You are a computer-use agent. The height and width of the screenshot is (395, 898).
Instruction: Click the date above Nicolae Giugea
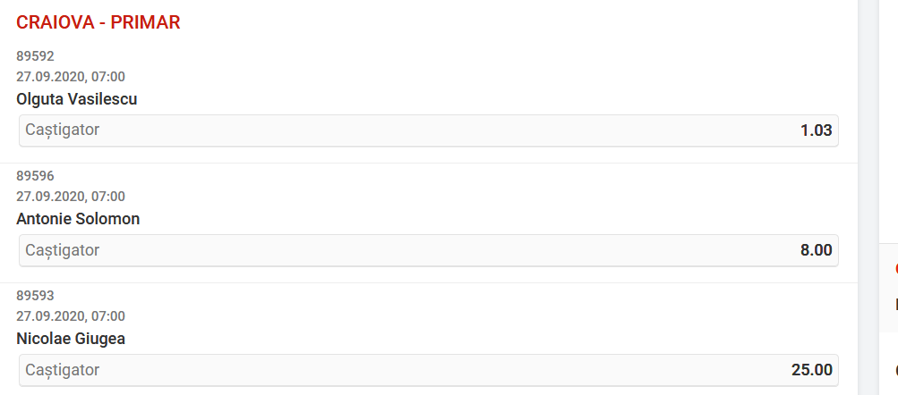tap(71, 316)
